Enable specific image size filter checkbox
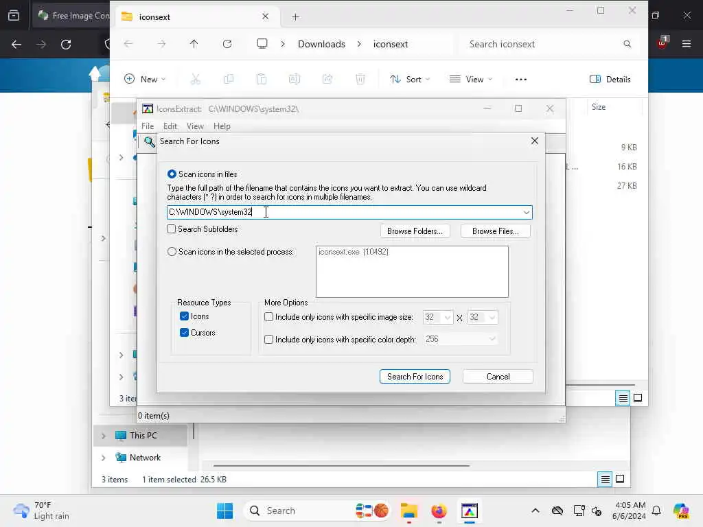This screenshot has width=703, height=527. [x=268, y=317]
